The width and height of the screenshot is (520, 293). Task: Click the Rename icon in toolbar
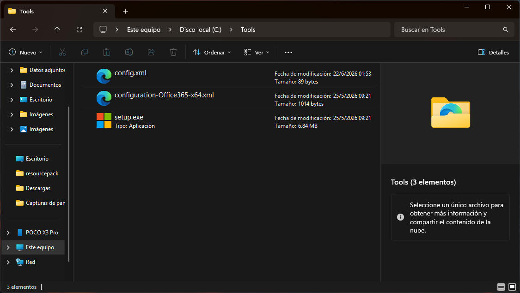click(129, 52)
